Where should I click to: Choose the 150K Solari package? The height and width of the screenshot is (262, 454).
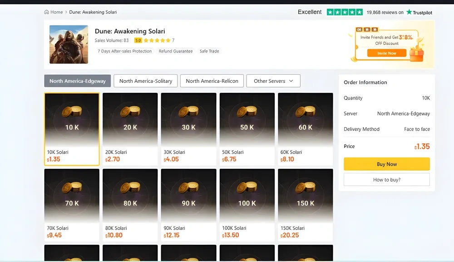click(305, 205)
